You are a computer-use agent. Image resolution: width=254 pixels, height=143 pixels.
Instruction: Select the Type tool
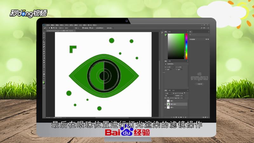(44, 67)
